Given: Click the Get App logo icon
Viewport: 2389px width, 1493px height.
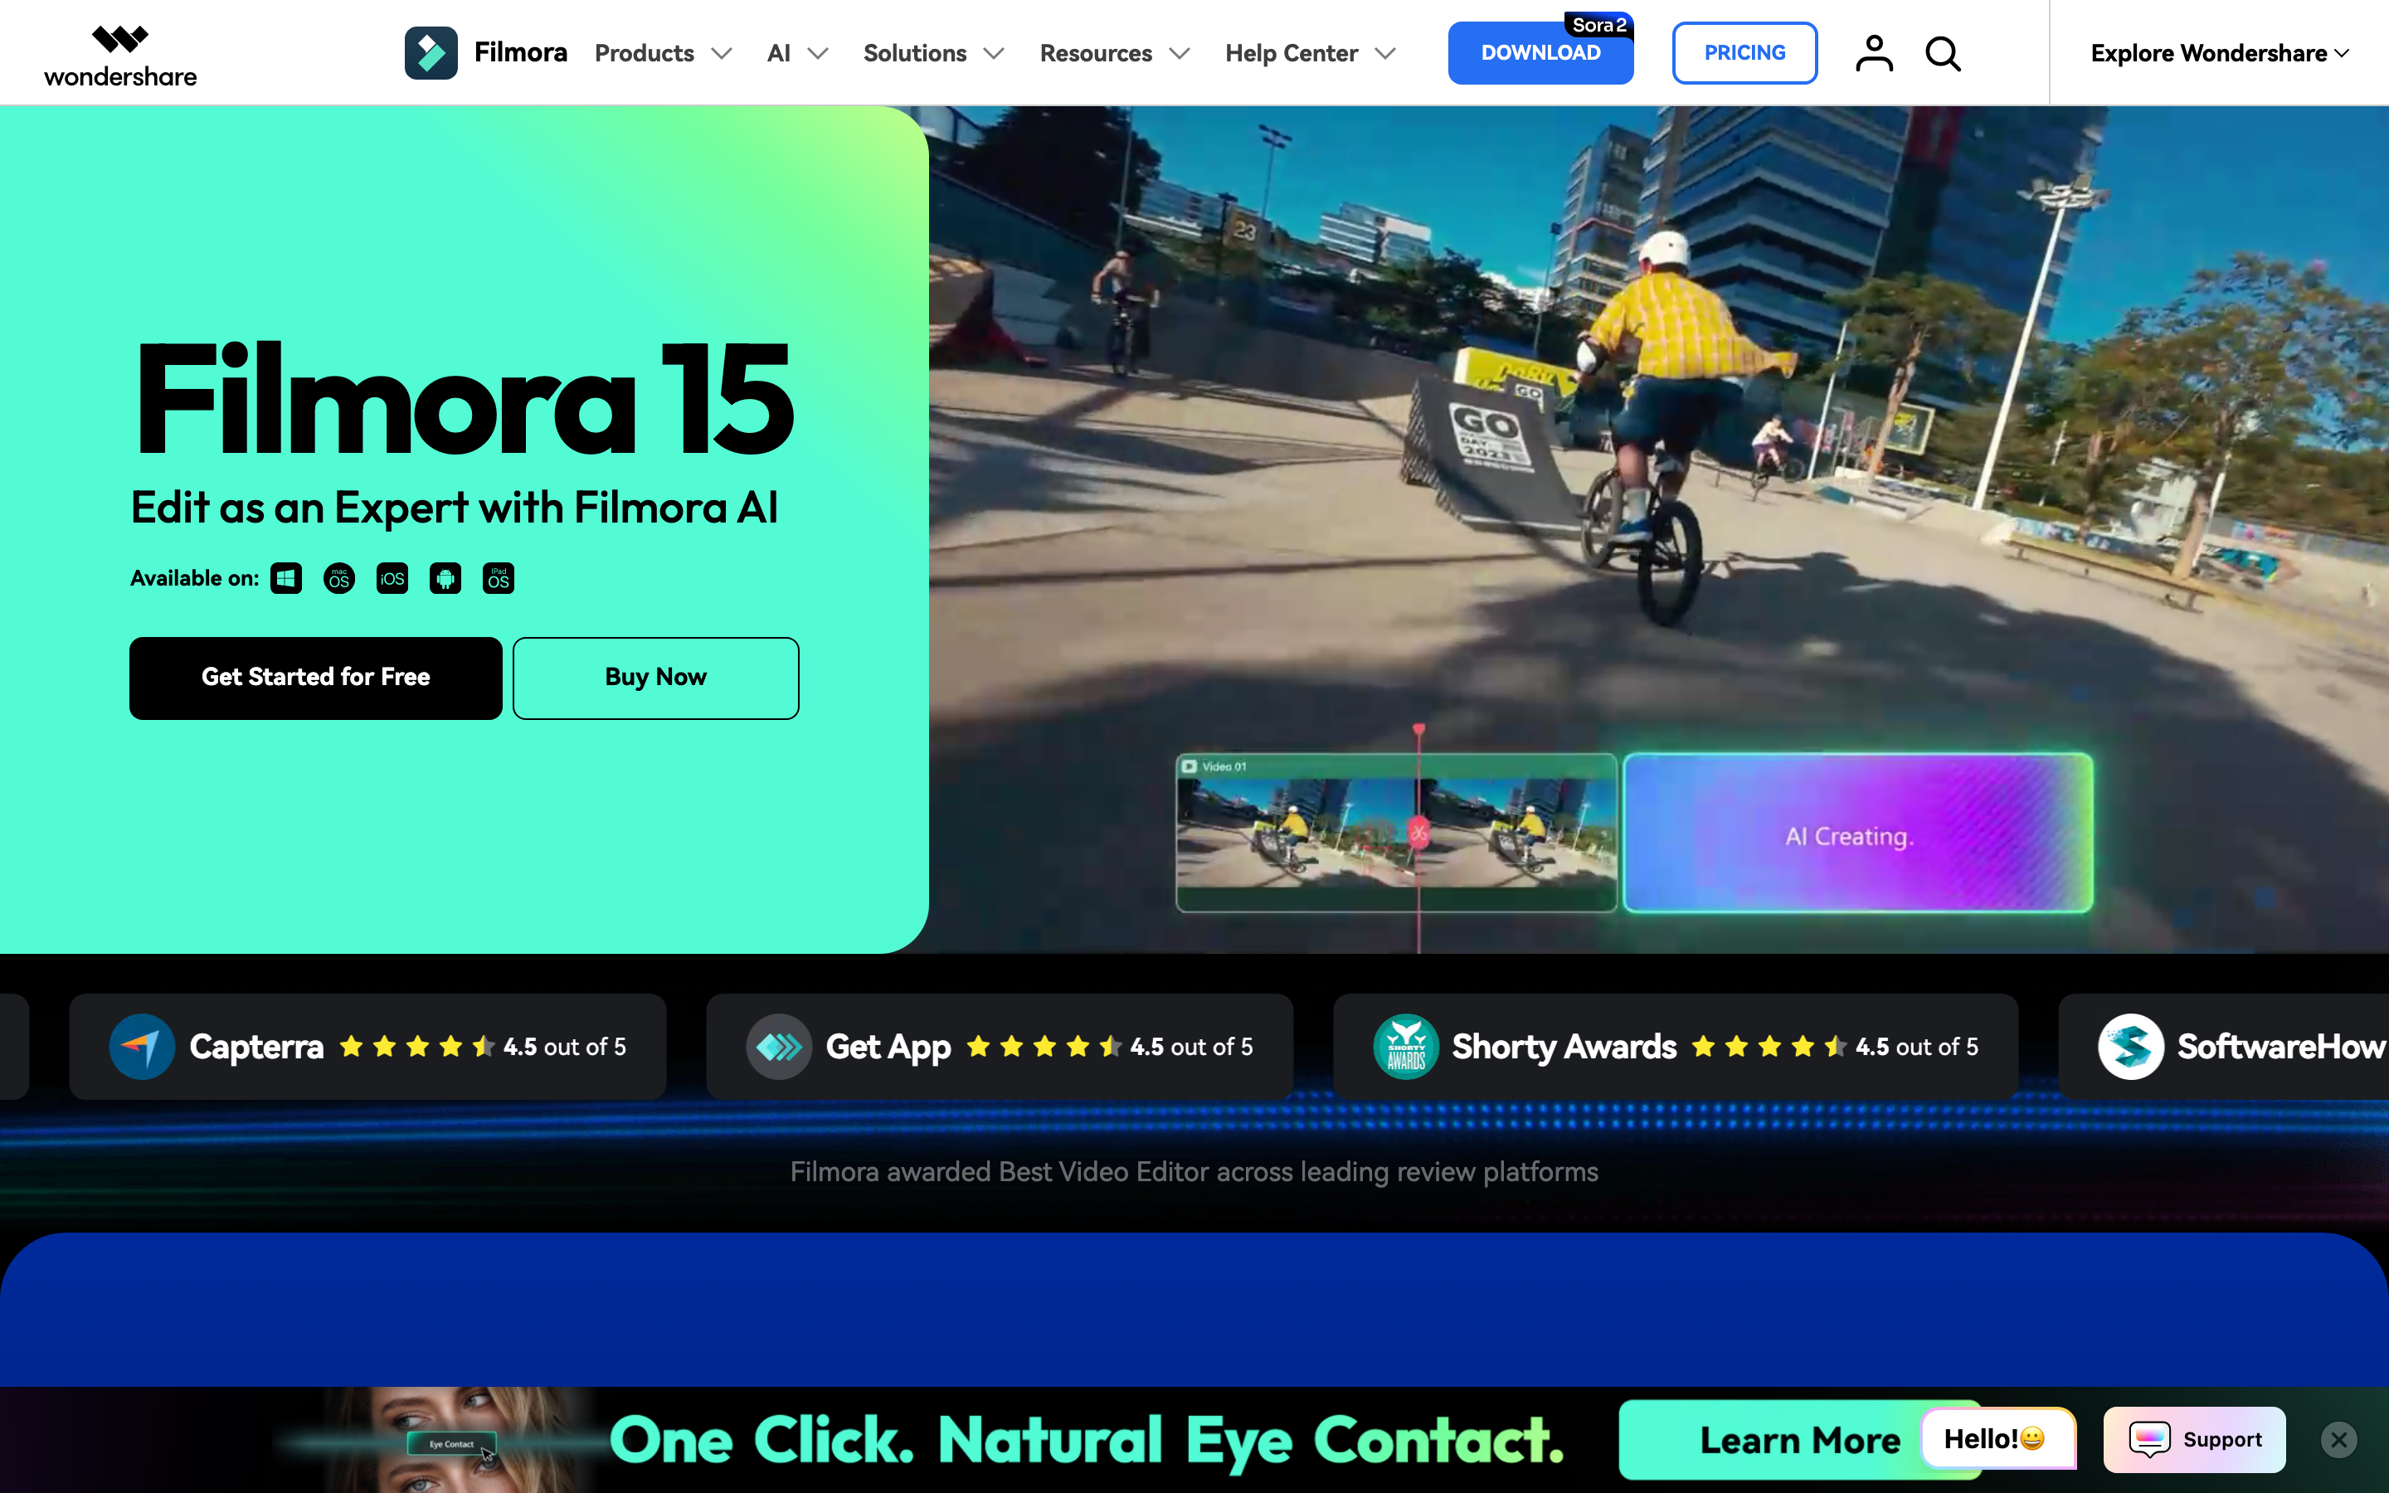Looking at the screenshot, I should (779, 1047).
